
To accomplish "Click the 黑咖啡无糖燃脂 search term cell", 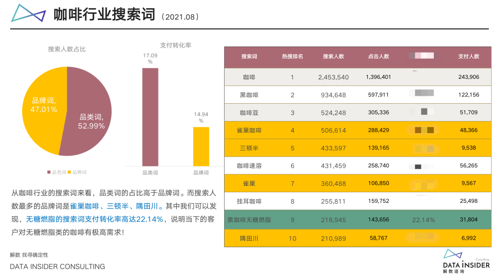I will (x=249, y=220).
